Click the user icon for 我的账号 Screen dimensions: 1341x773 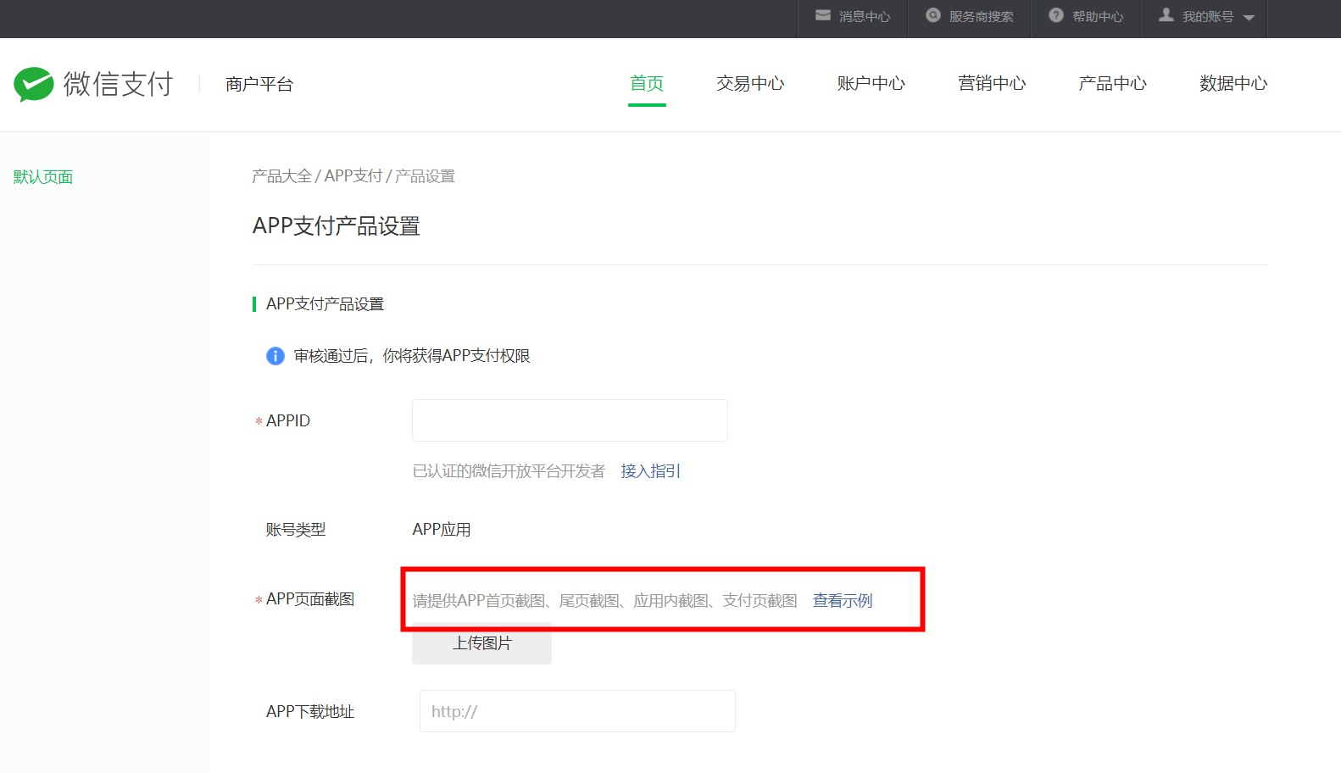(x=1166, y=15)
